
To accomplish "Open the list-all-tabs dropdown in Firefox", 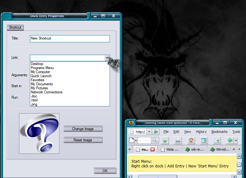I will tap(239, 149).
